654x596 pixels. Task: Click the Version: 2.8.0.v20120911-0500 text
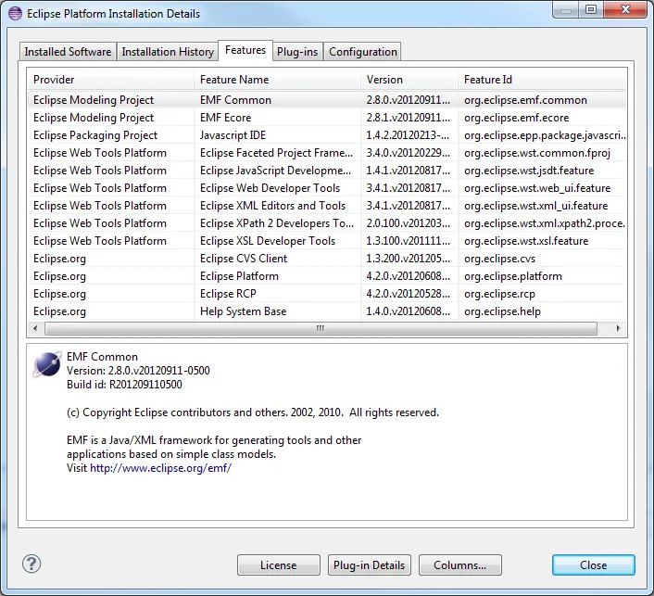click(138, 371)
